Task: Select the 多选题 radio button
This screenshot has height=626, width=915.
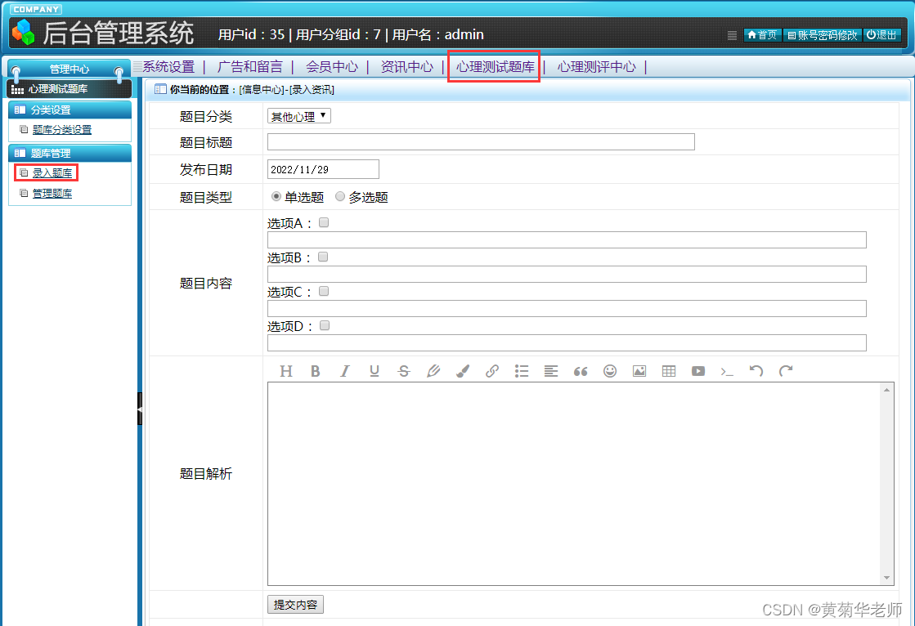Action: point(339,195)
